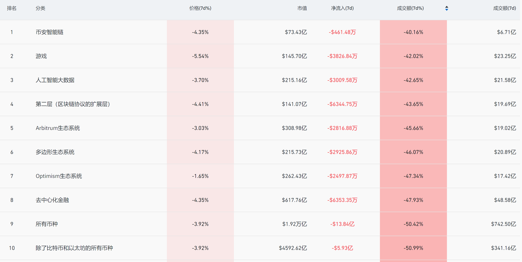522x262 pixels.
Task: Select trading volume $742.50亿
Action: (x=504, y=224)
